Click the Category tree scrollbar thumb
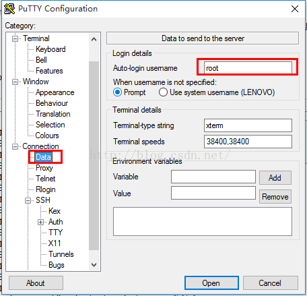Viewport: 307px width, 296px height. pyautogui.click(x=94, y=156)
